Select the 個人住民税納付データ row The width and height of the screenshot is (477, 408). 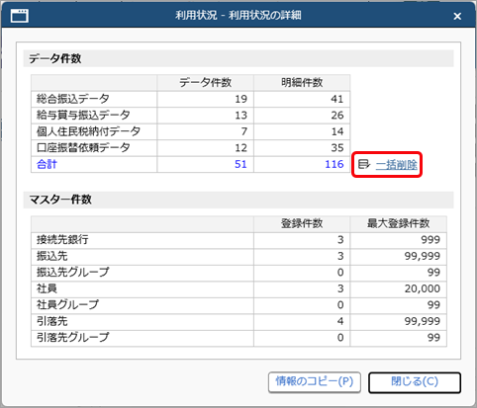(190, 131)
